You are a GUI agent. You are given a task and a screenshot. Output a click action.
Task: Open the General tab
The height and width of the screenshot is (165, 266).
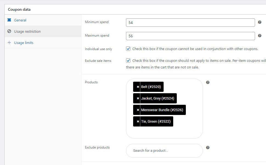click(20, 20)
